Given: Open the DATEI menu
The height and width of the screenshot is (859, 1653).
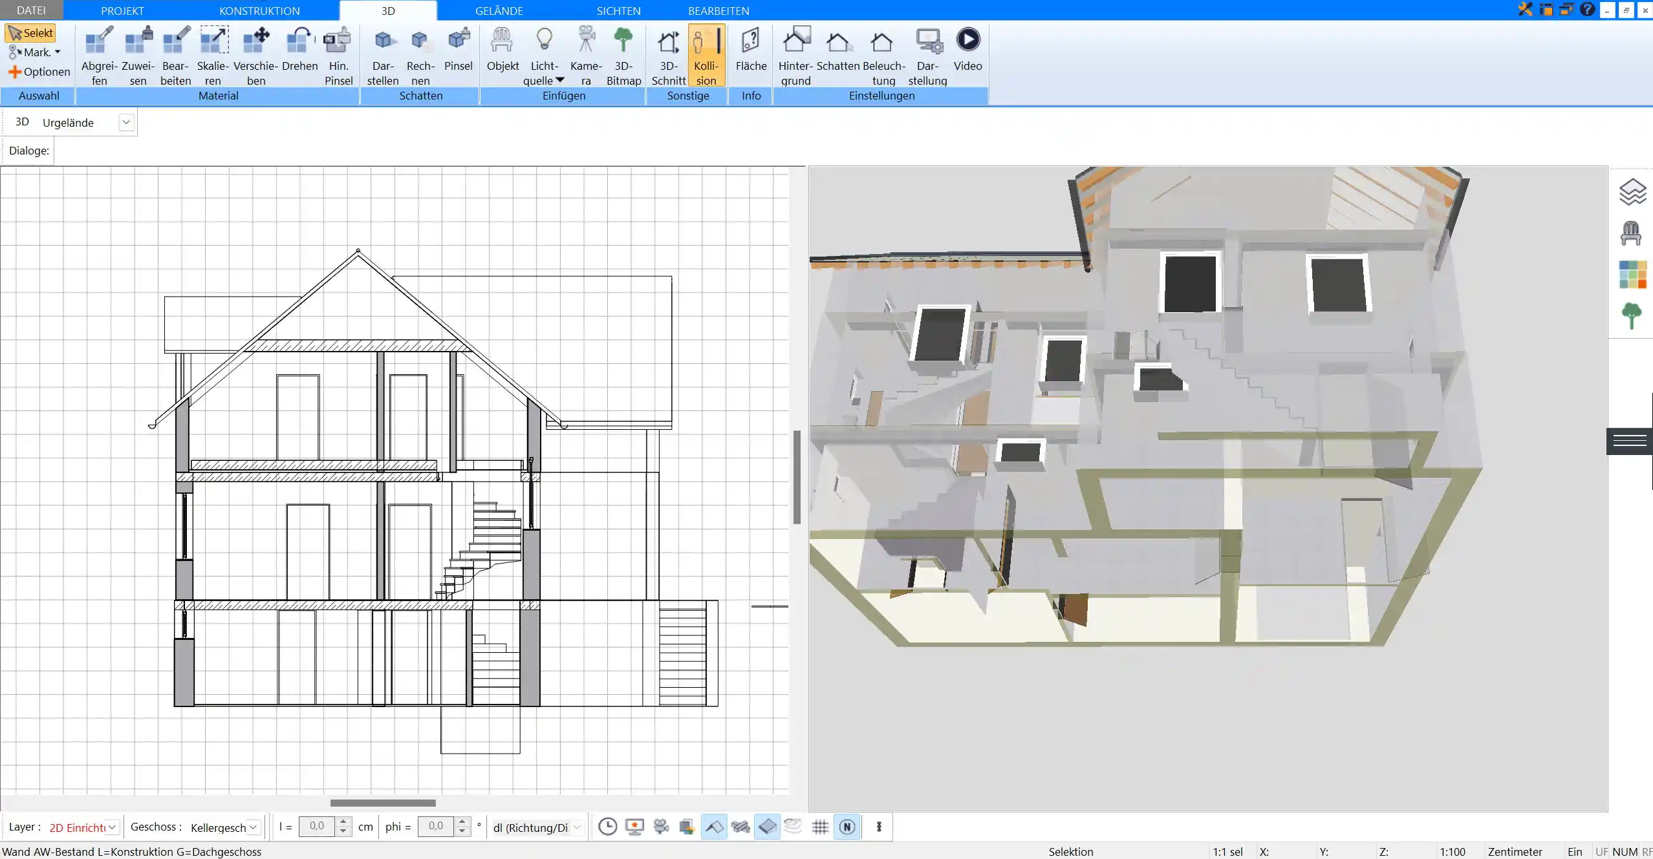Looking at the screenshot, I should pos(31,10).
